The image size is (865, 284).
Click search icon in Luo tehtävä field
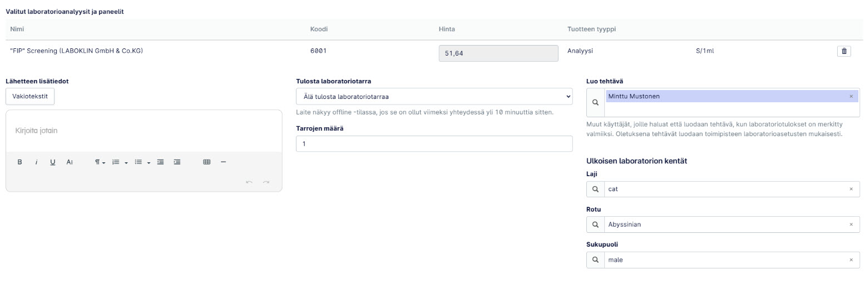coord(595,103)
